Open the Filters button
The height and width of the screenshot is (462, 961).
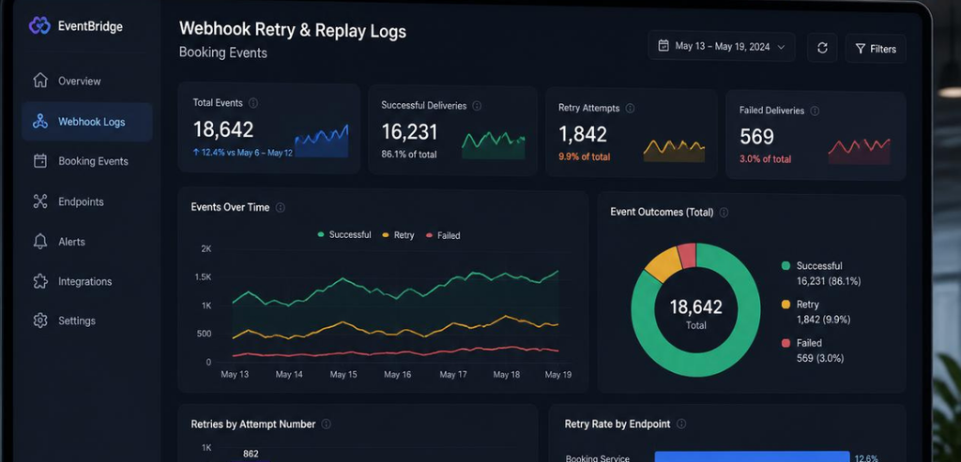[x=876, y=49]
